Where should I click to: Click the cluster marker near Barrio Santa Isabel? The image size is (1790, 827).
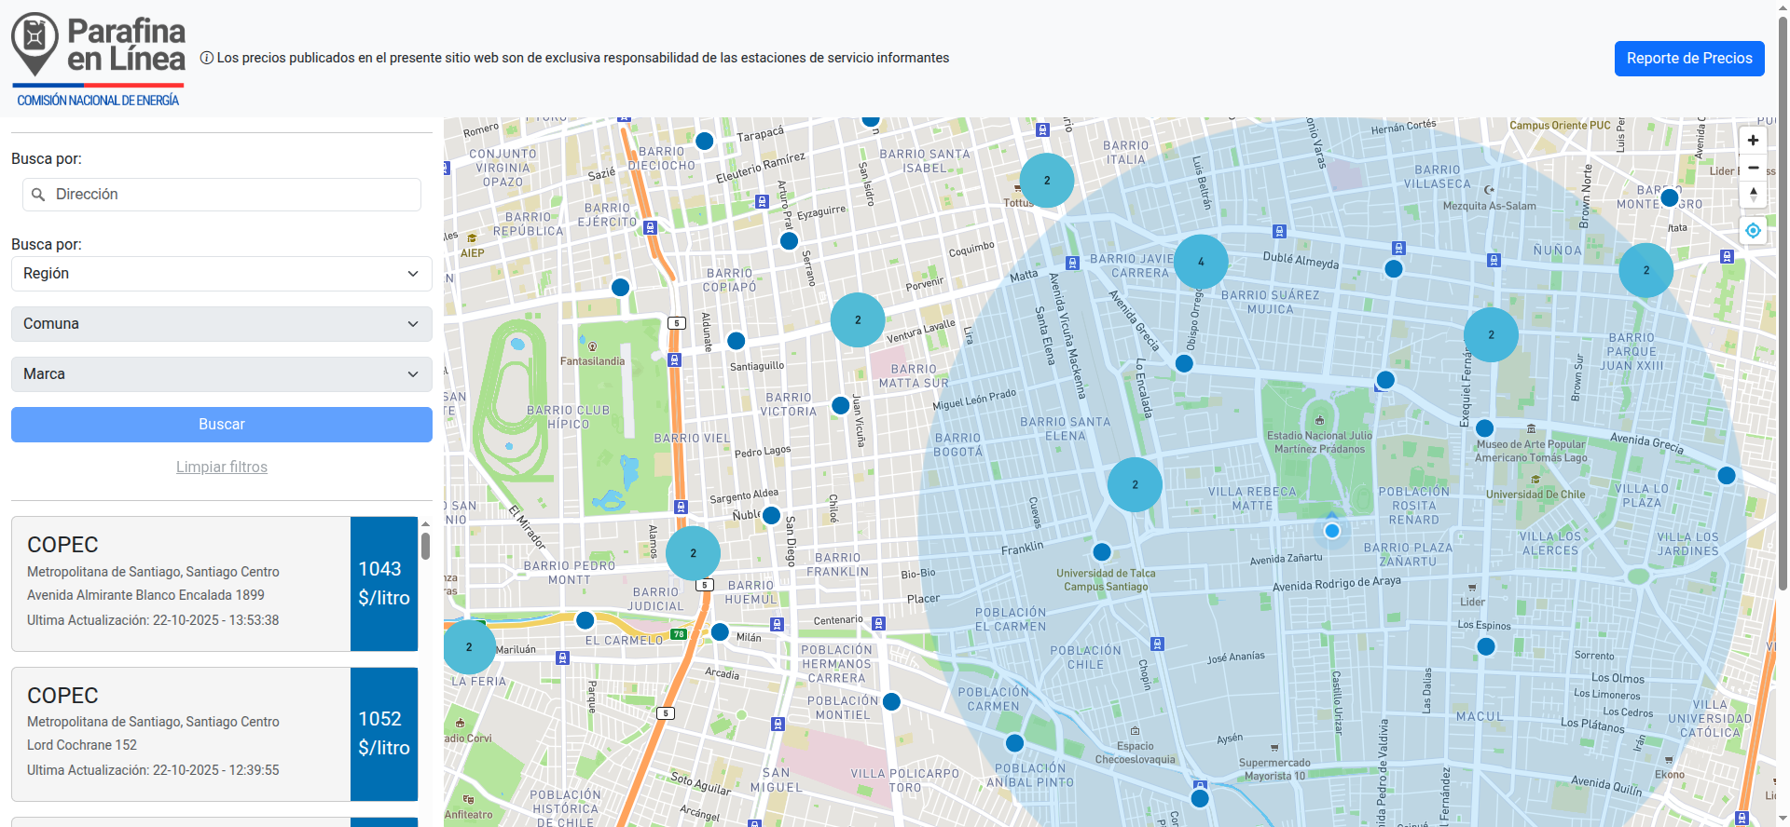(x=1046, y=181)
